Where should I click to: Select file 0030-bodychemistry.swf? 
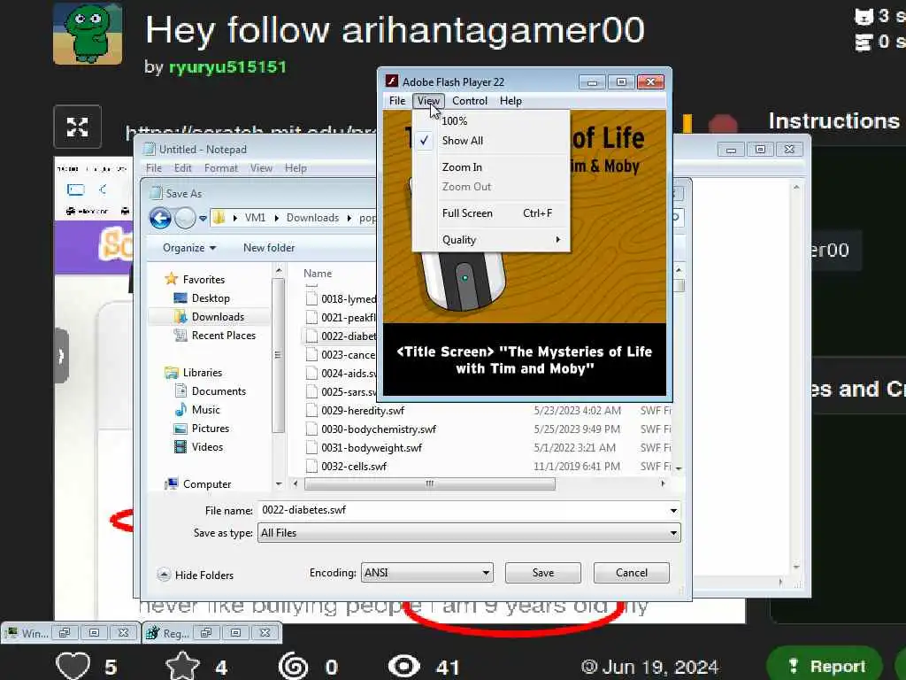coord(378,429)
